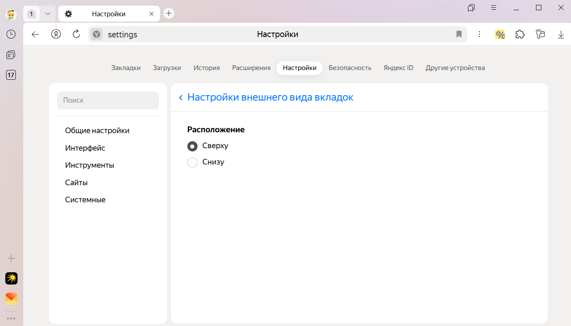Switch to the Расширения tab
This screenshot has height=326, width=571.
[x=251, y=68]
